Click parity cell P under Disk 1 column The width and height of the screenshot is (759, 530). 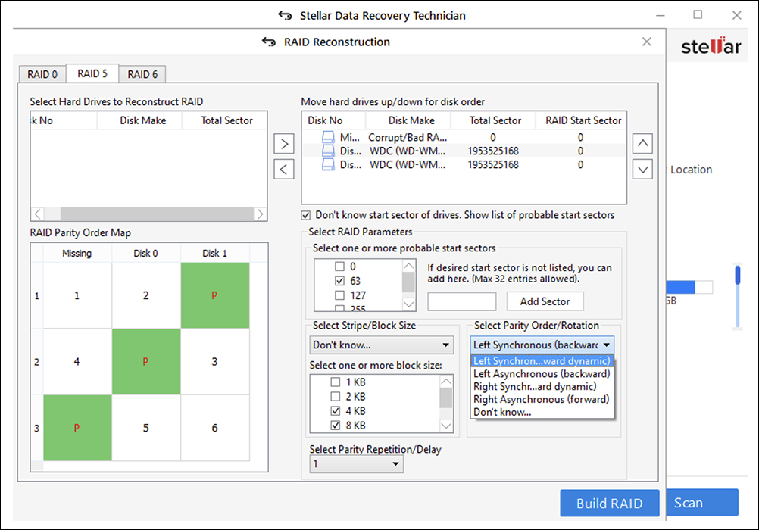pos(215,295)
